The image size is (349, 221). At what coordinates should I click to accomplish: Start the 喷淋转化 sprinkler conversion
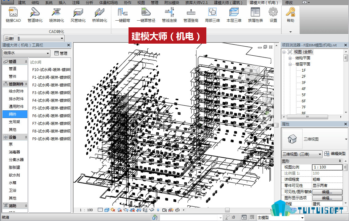57,15
